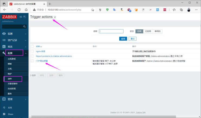Screen dimensions: 201x118
Task: Click the 禁用 bulk action button
Action: click(51, 75)
